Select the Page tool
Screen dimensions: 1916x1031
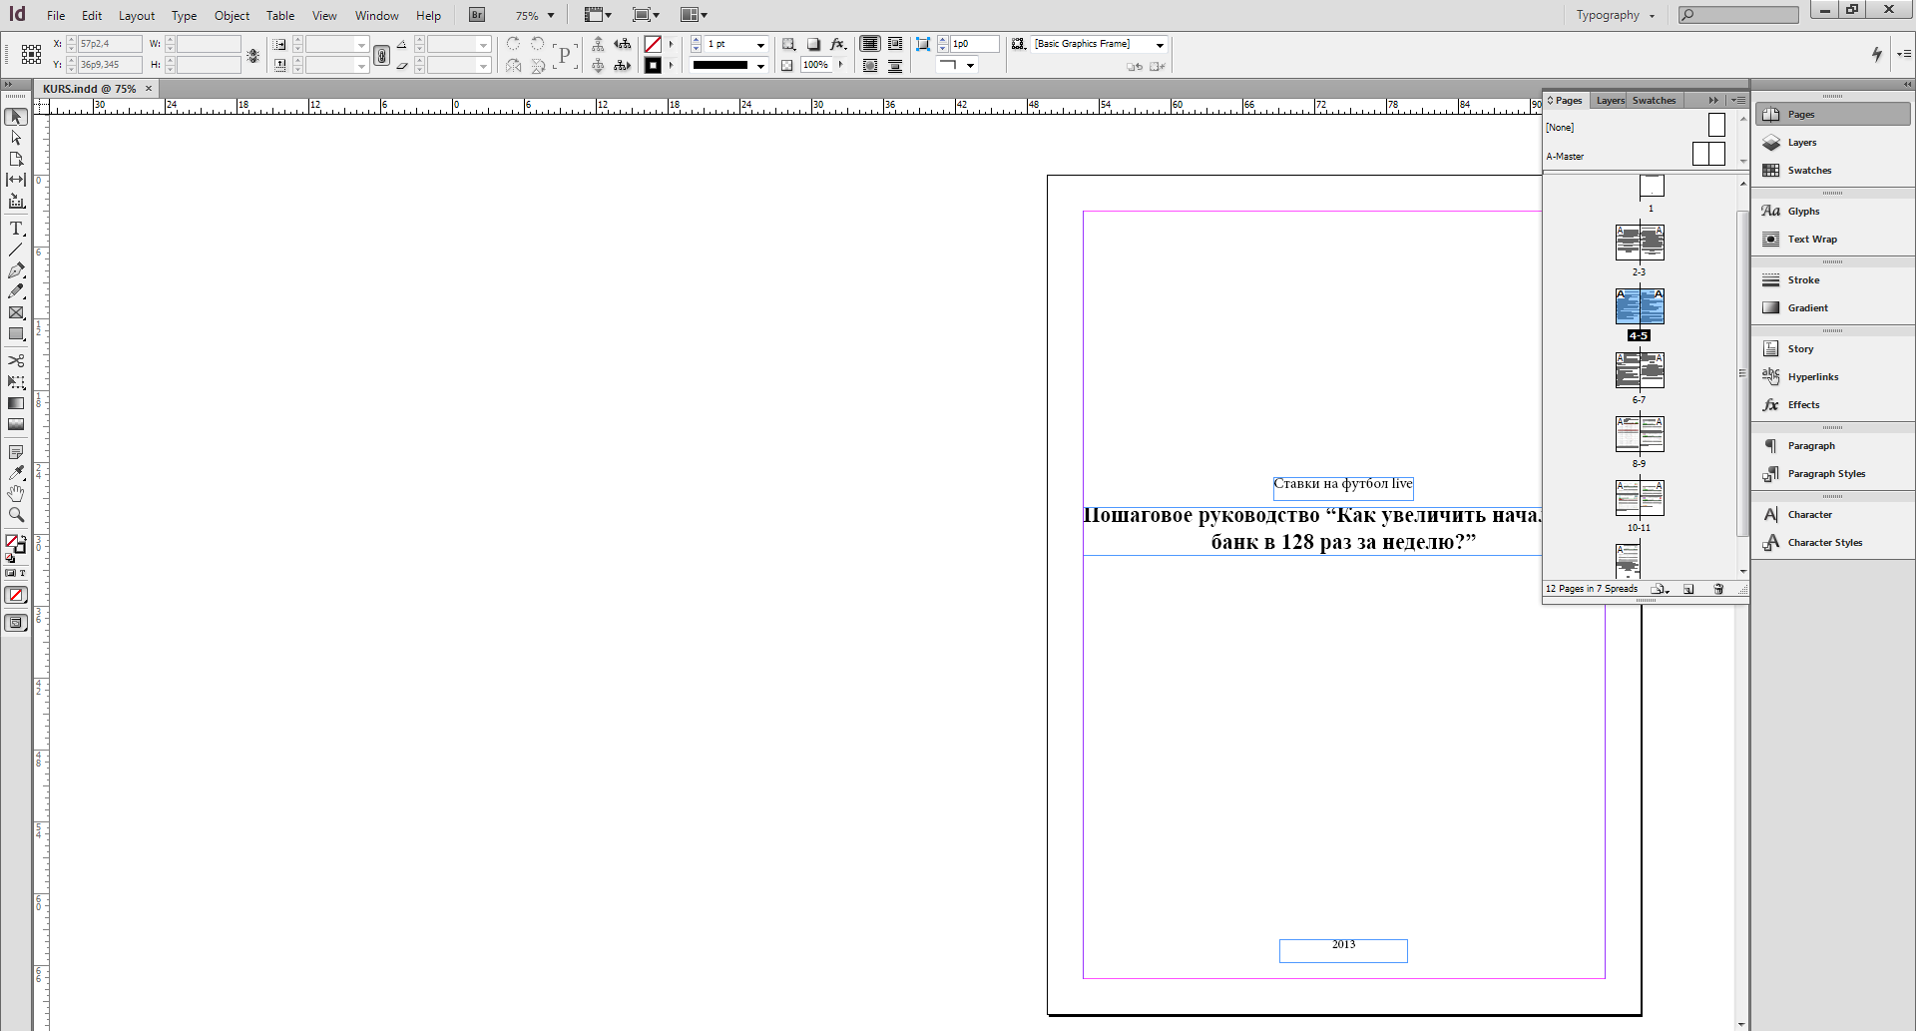click(16, 159)
